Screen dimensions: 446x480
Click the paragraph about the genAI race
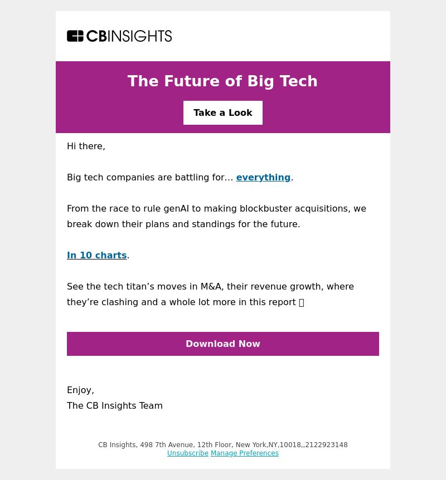216,216
